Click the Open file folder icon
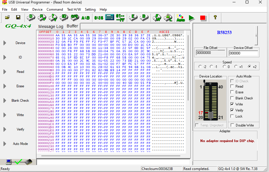 pos(8,18)
